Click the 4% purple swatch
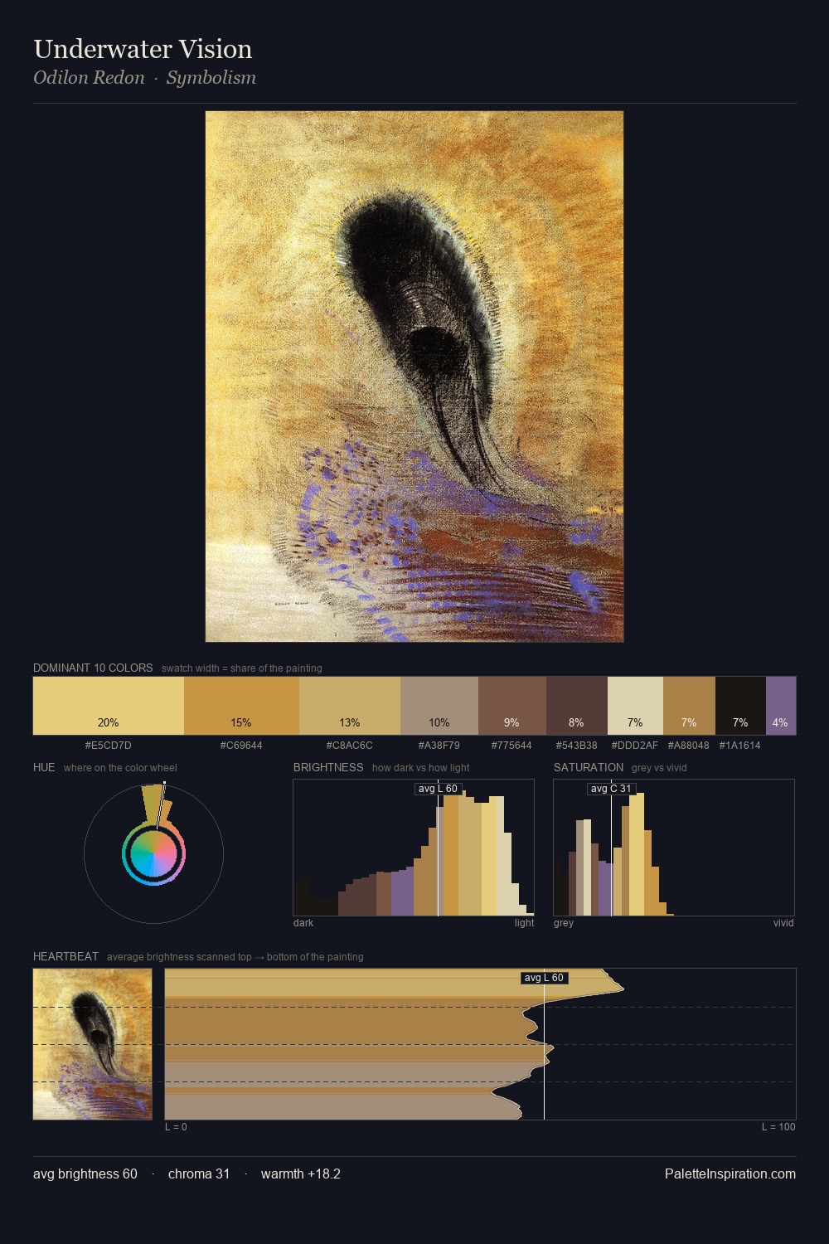829x1244 pixels. (x=781, y=706)
